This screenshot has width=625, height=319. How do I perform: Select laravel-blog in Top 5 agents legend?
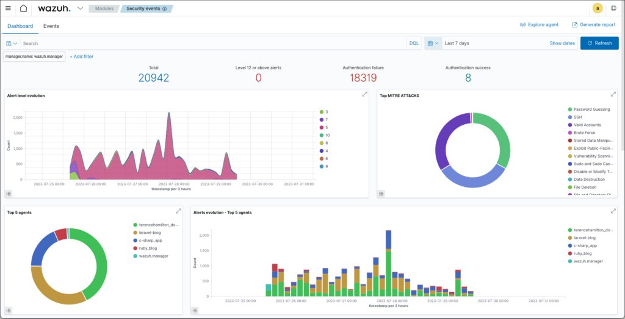[x=148, y=233]
